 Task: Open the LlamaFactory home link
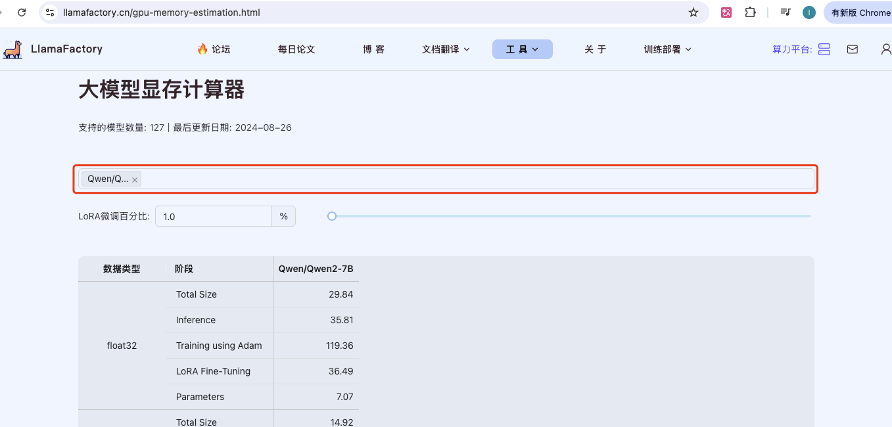(66, 49)
